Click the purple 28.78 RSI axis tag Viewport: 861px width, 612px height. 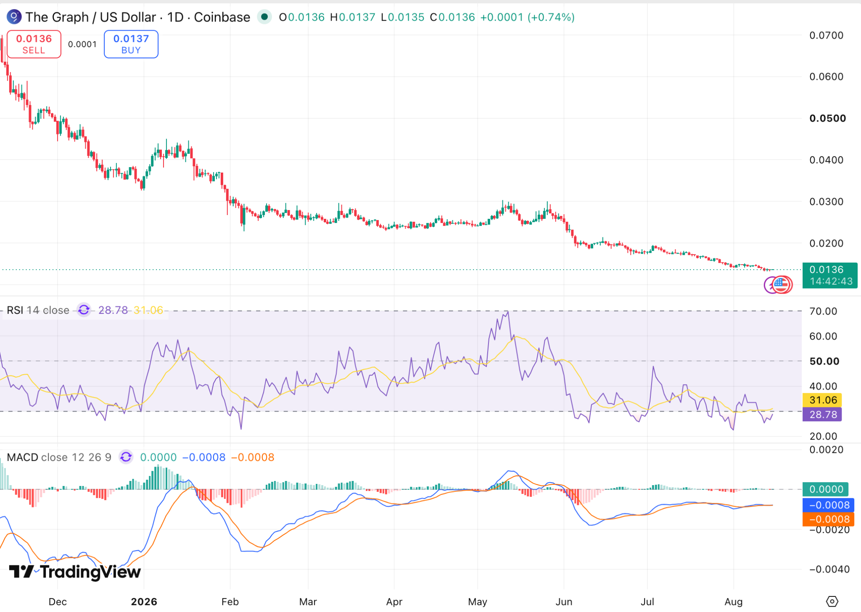pos(822,415)
